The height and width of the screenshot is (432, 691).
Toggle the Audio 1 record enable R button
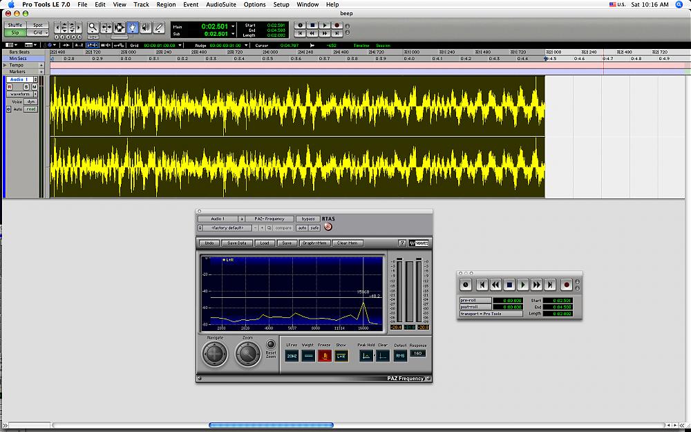pyautogui.click(x=10, y=87)
